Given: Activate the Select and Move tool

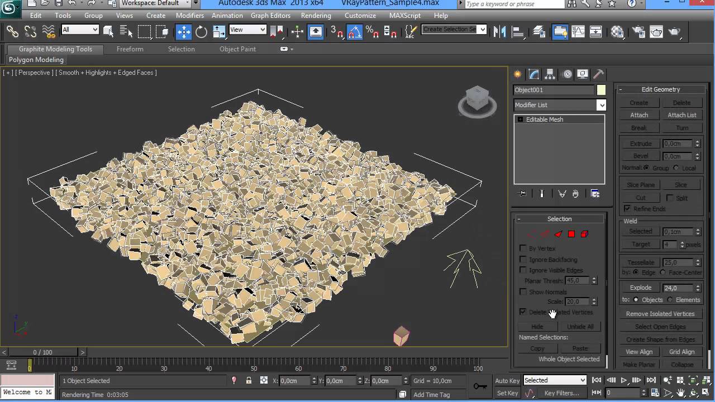Looking at the screenshot, I should (184, 31).
